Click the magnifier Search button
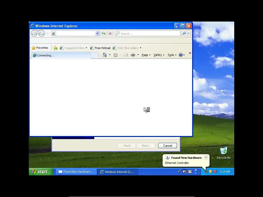The width and height of the screenshot is (263, 197). [x=184, y=33]
